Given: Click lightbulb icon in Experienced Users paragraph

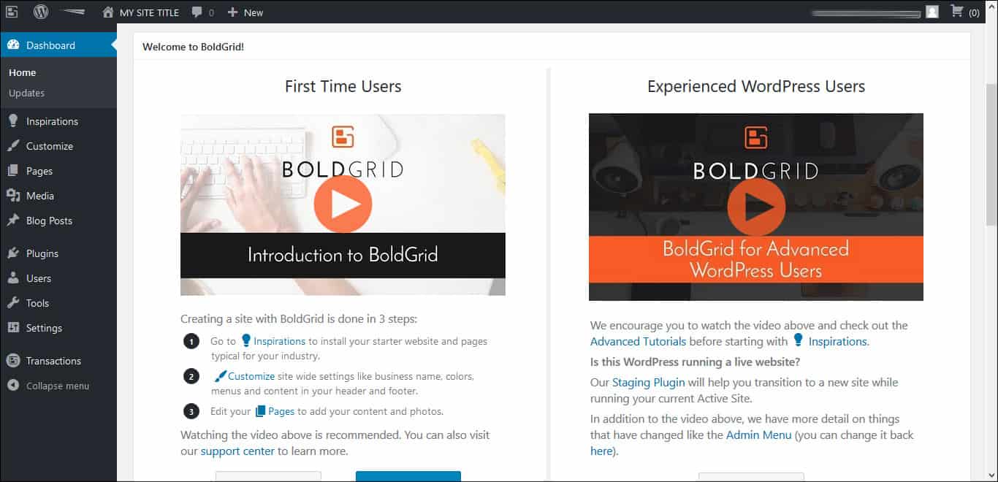Looking at the screenshot, I should point(798,341).
